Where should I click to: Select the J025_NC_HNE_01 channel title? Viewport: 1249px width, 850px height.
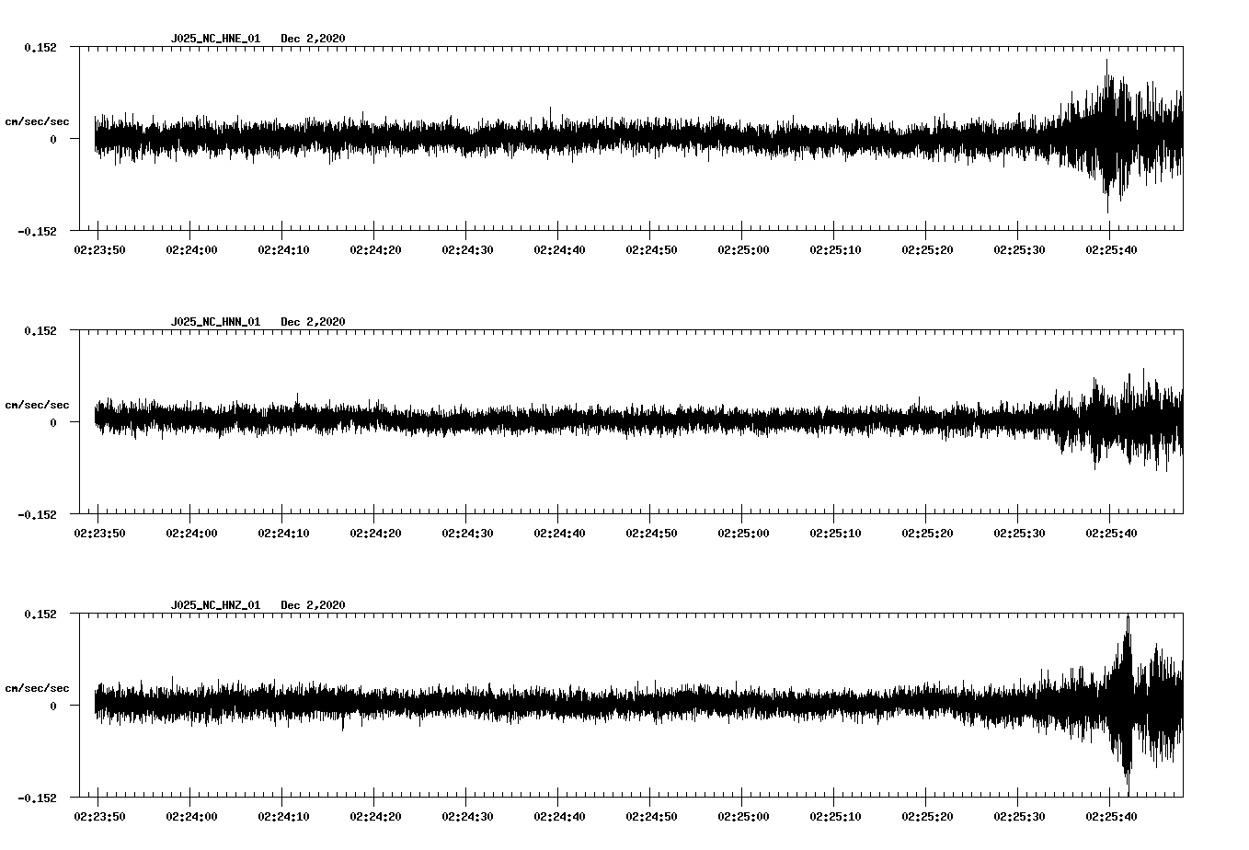pos(214,39)
